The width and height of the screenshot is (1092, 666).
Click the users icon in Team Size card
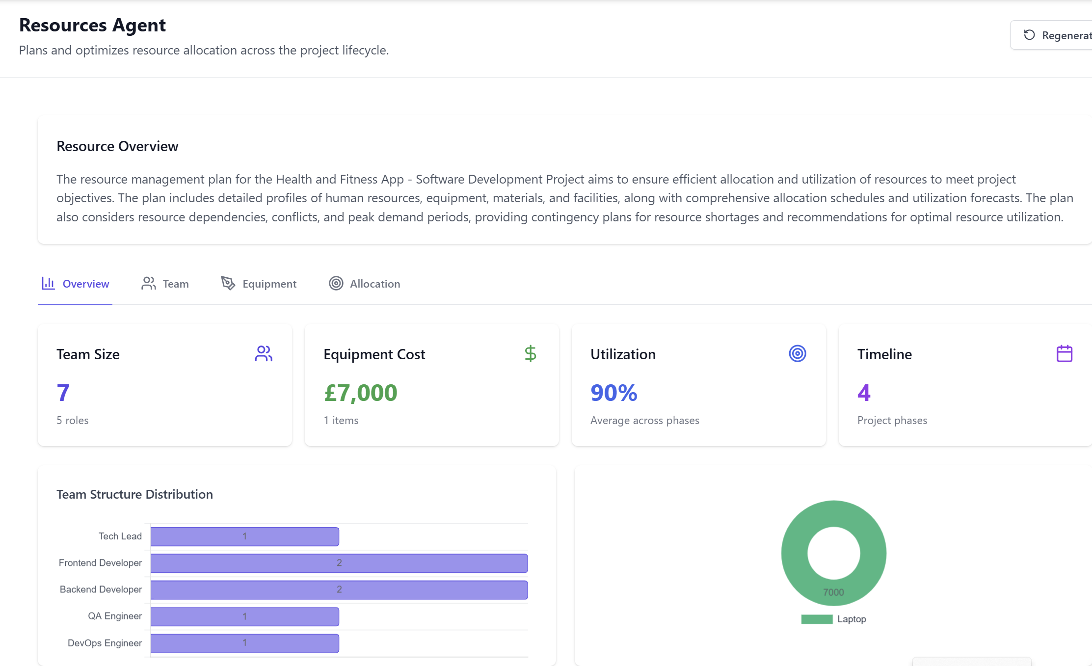coord(264,353)
